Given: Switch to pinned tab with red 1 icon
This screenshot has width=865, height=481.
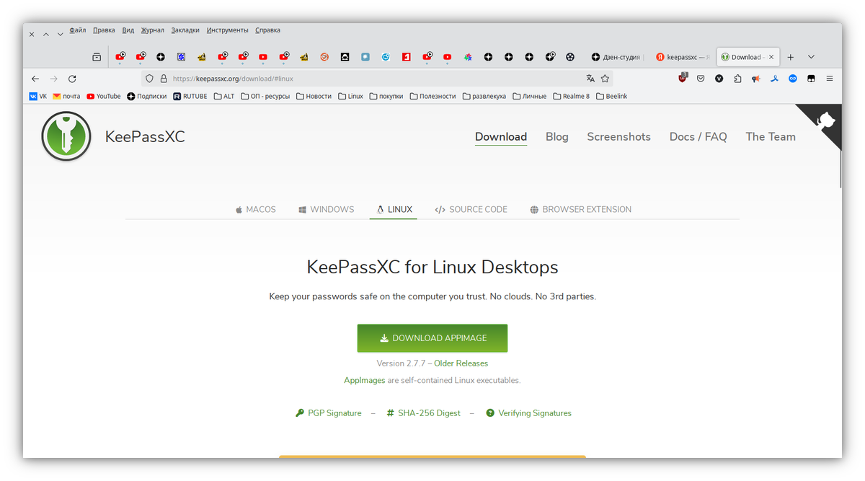Looking at the screenshot, I should click(x=407, y=57).
